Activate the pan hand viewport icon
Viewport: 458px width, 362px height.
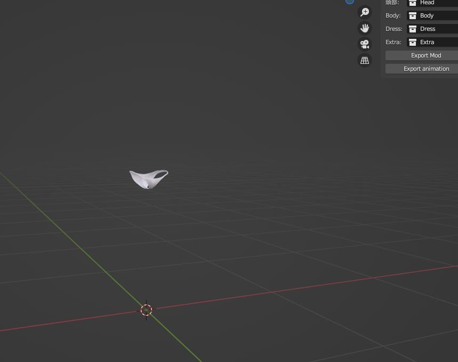(x=365, y=28)
